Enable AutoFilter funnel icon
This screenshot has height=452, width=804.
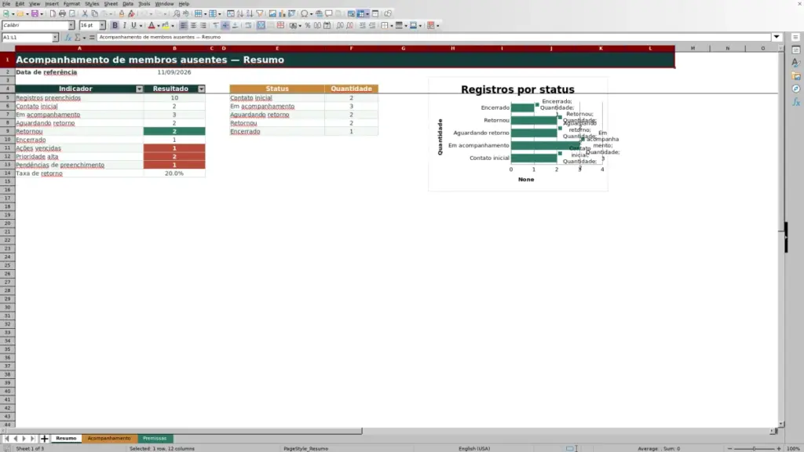[259, 13]
